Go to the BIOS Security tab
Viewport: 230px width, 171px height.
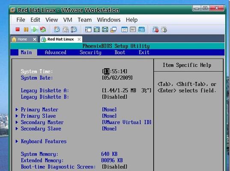[x=90, y=53]
